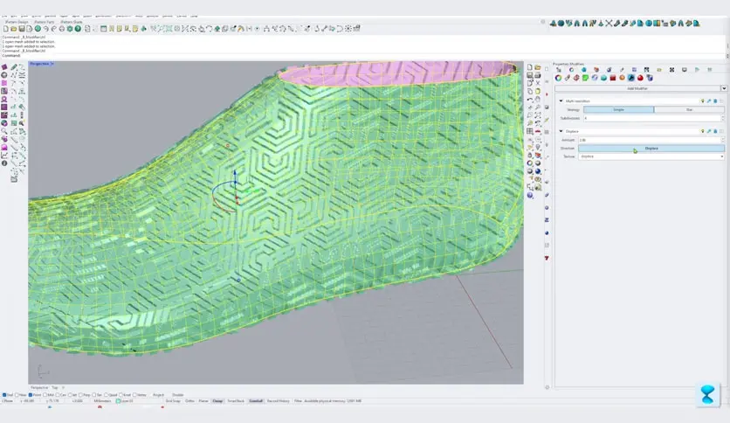Delete the Multi-resolution modifier with its trash icon
Screen dimensions: 730x423
715,101
